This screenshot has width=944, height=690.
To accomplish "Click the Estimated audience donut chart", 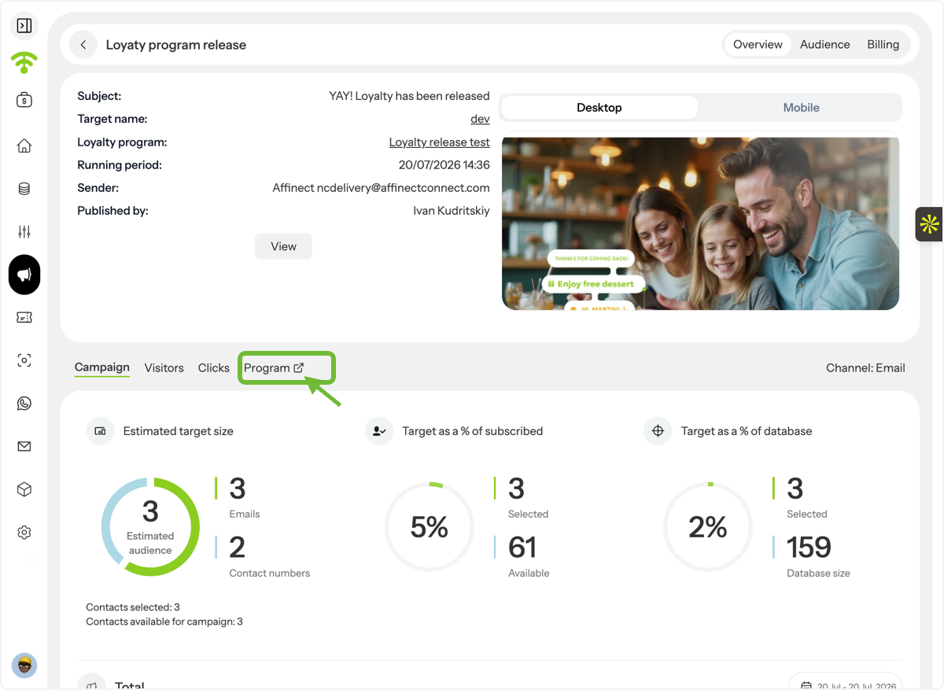I will click(x=150, y=527).
